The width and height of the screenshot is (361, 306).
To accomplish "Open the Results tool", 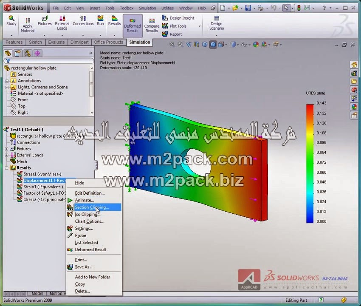I will click(114, 21).
